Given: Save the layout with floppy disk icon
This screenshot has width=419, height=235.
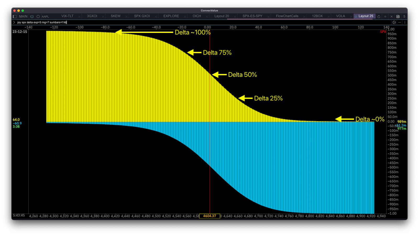Looking at the screenshot, I should click(398, 16).
